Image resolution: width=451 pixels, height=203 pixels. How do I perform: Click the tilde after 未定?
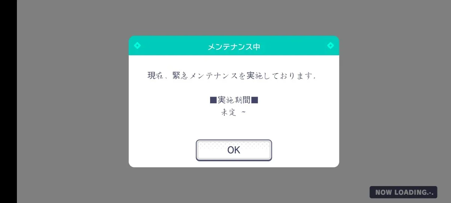[243, 112]
